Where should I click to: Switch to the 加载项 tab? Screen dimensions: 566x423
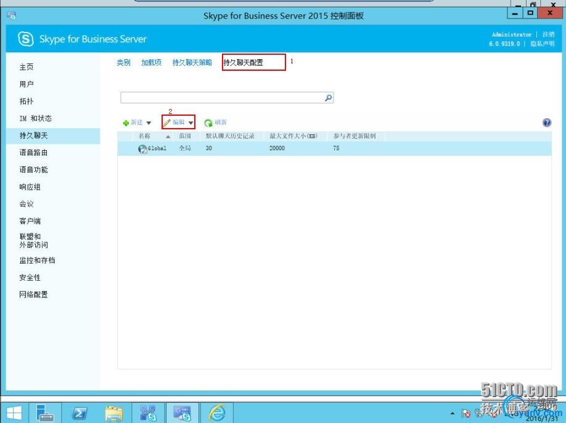click(151, 62)
